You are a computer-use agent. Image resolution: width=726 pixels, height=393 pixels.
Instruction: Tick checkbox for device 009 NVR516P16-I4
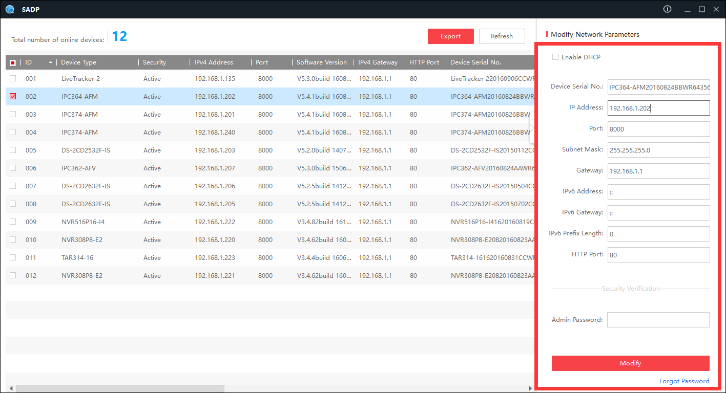tap(13, 222)
